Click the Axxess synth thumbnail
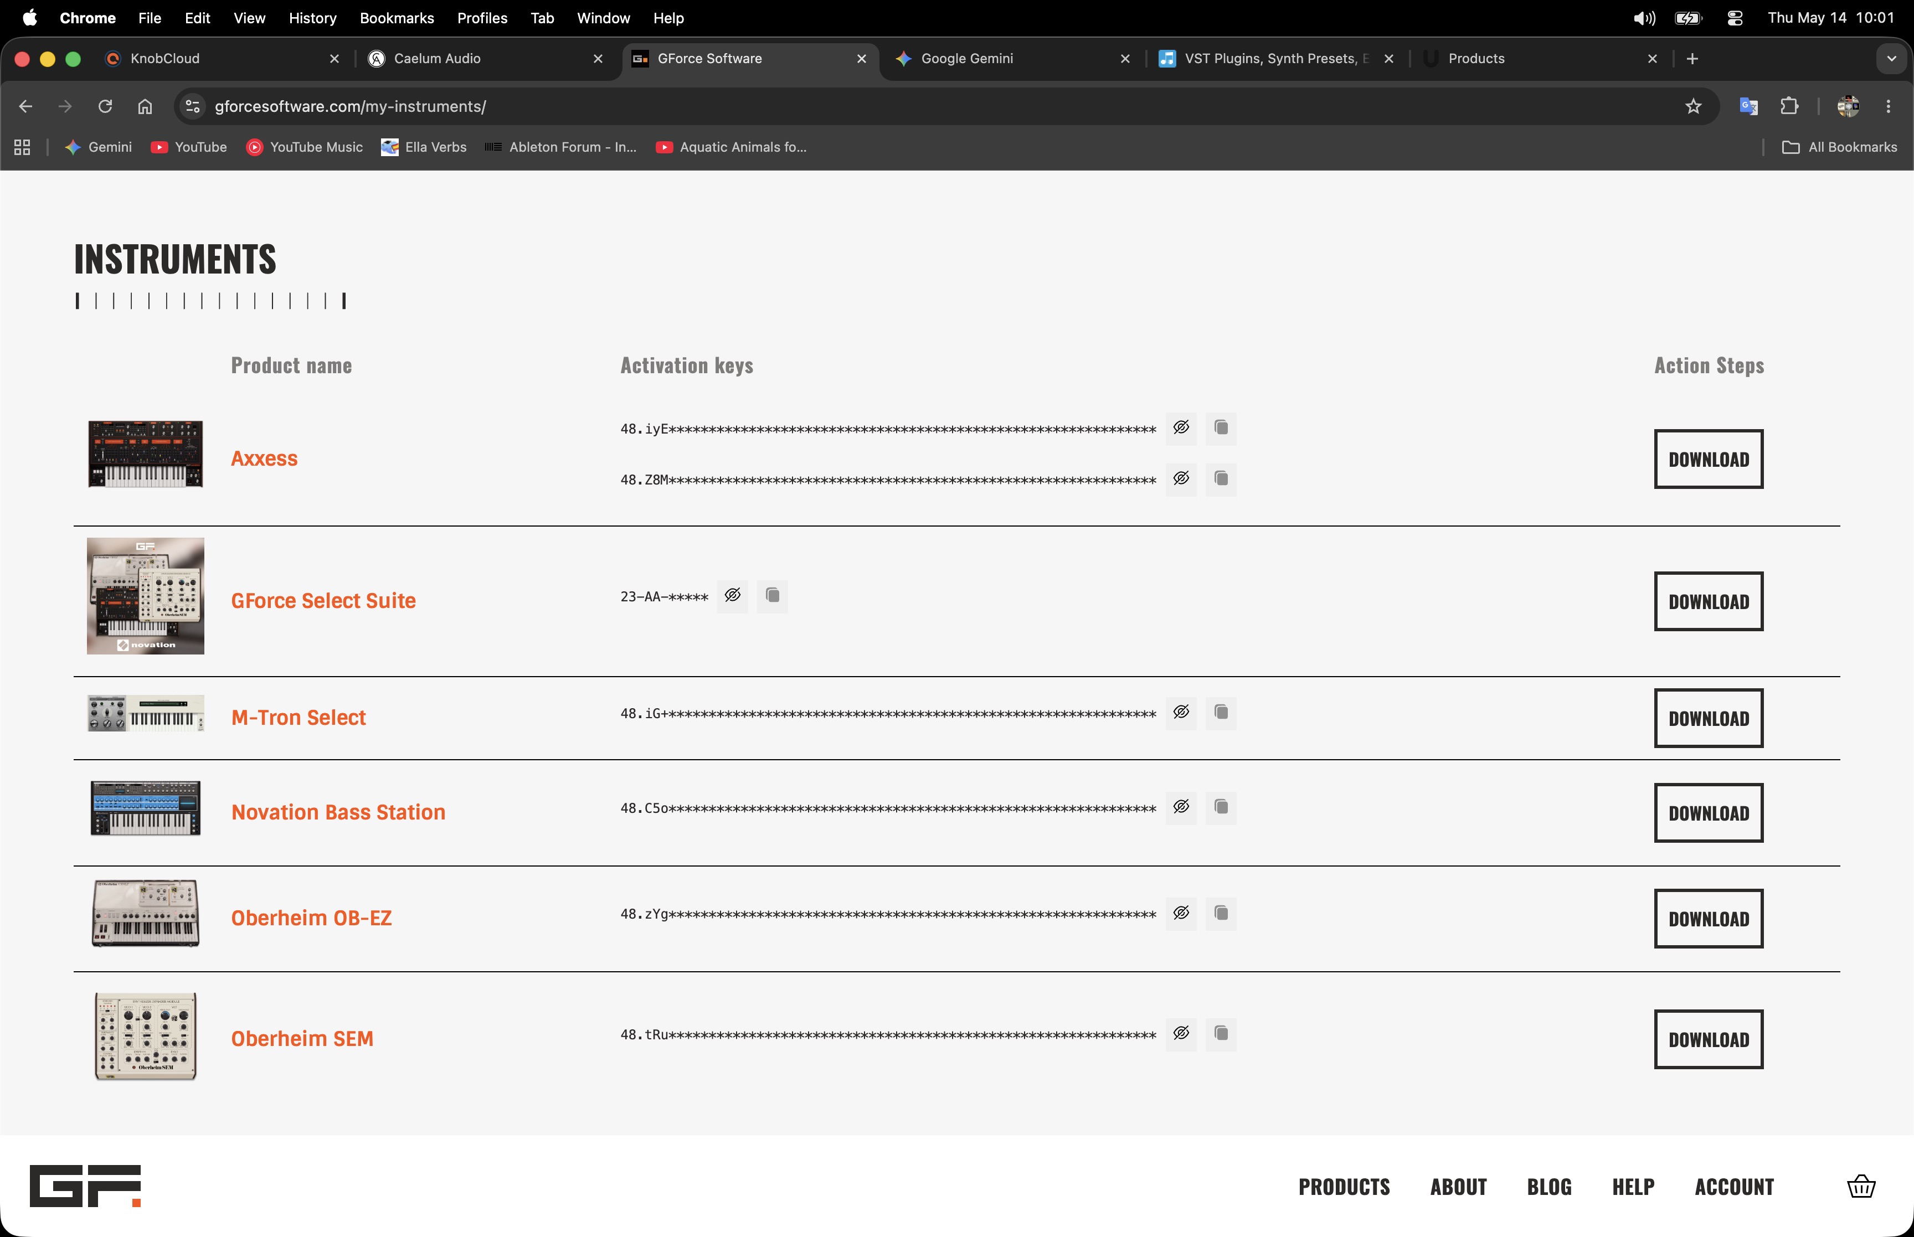 pyautogui.click(x=145, y=454)
